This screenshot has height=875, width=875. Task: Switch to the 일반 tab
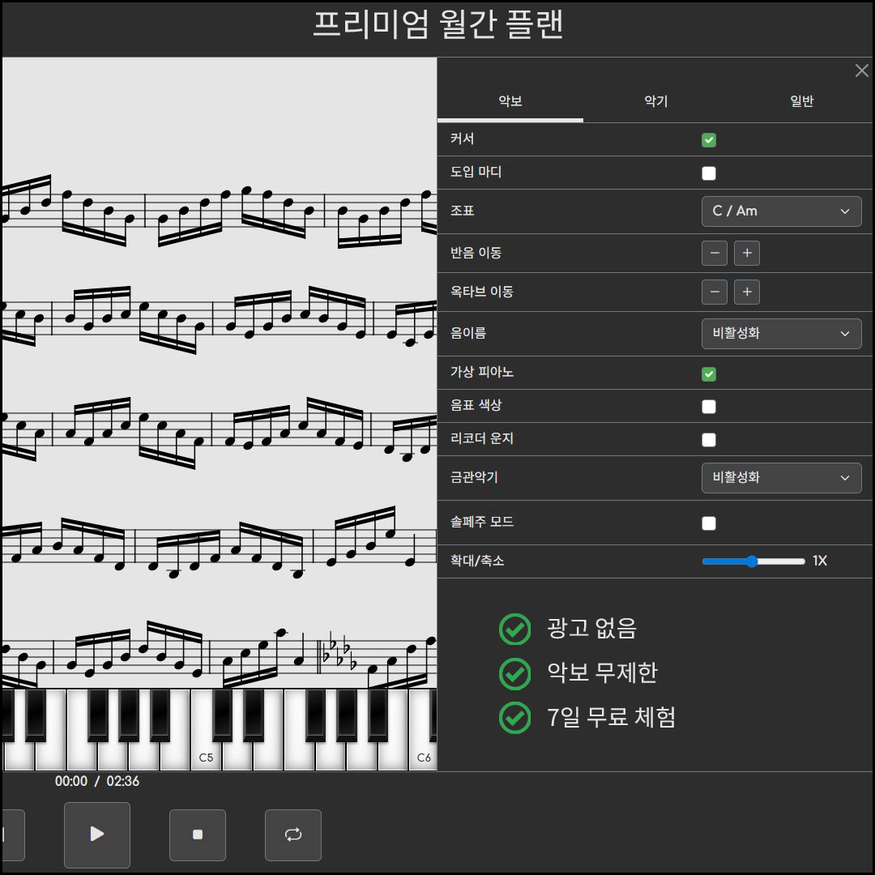pos(801,102)
